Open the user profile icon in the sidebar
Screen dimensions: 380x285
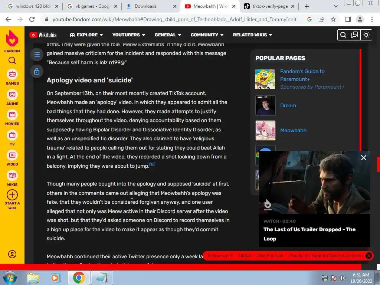[x=12, y=254]
